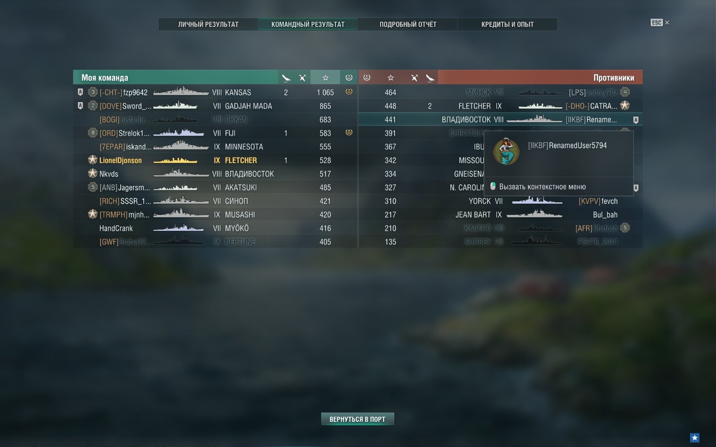Click the medal icon on fzp9642 Kansas row

(349, 92)
